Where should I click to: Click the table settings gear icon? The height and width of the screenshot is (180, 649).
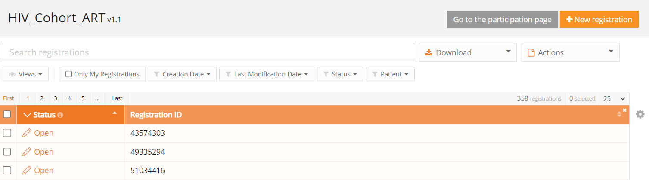[x=640, y=114]
